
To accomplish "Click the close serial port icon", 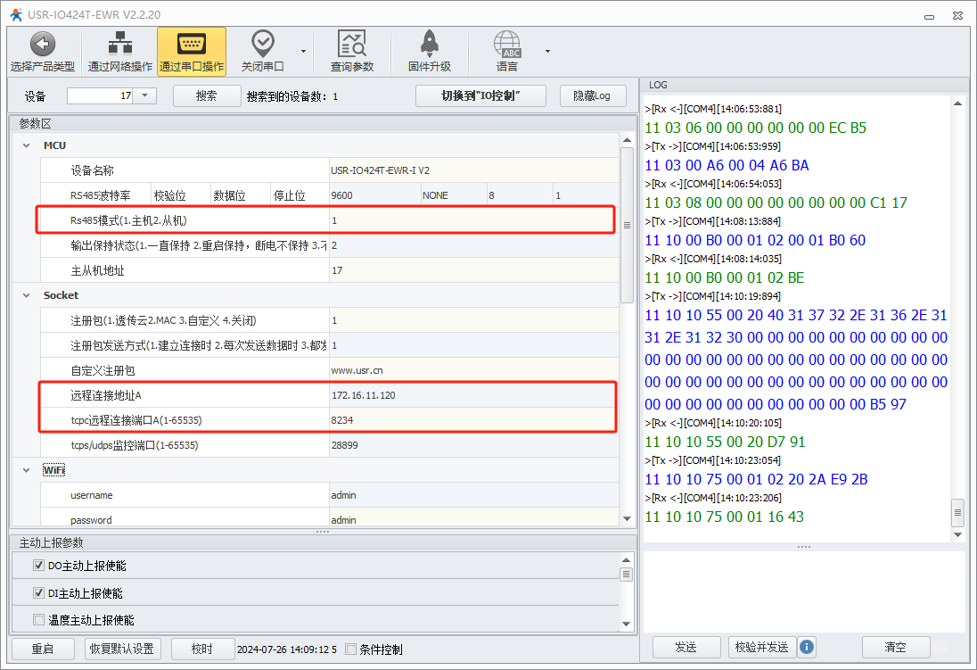I will [262, 45].
